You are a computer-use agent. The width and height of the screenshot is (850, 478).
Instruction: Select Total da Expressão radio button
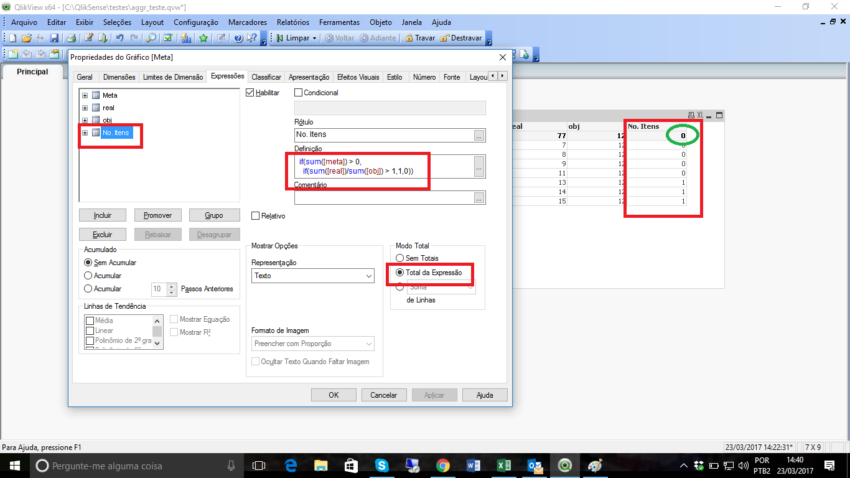click(x=399, y=273)
